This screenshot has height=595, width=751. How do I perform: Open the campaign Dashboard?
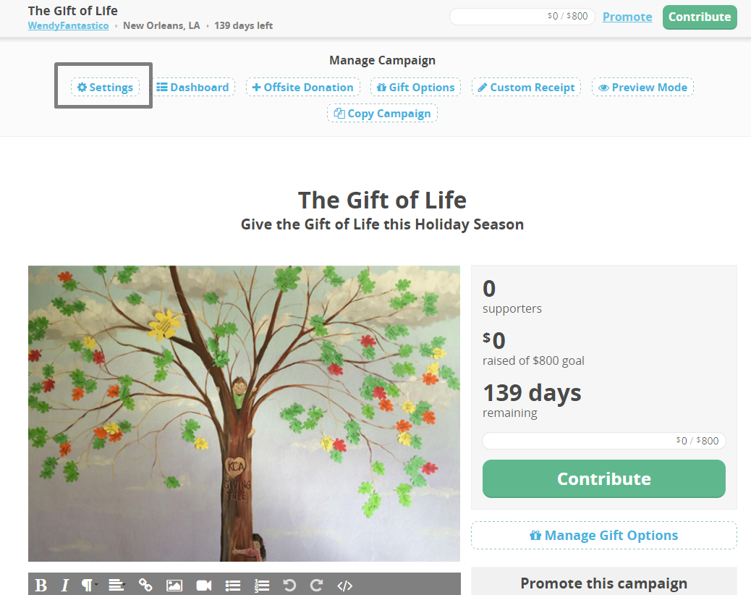pos(193,88)
